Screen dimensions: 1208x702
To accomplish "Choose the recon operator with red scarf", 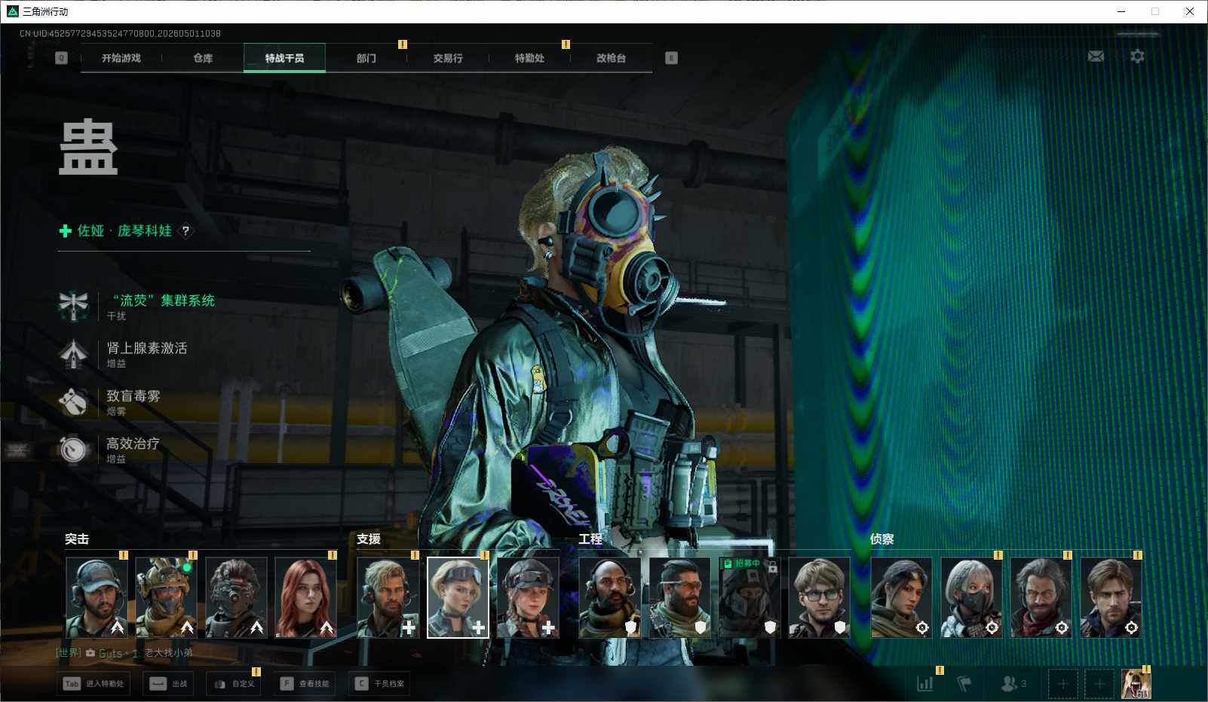I will point(1041,597).
